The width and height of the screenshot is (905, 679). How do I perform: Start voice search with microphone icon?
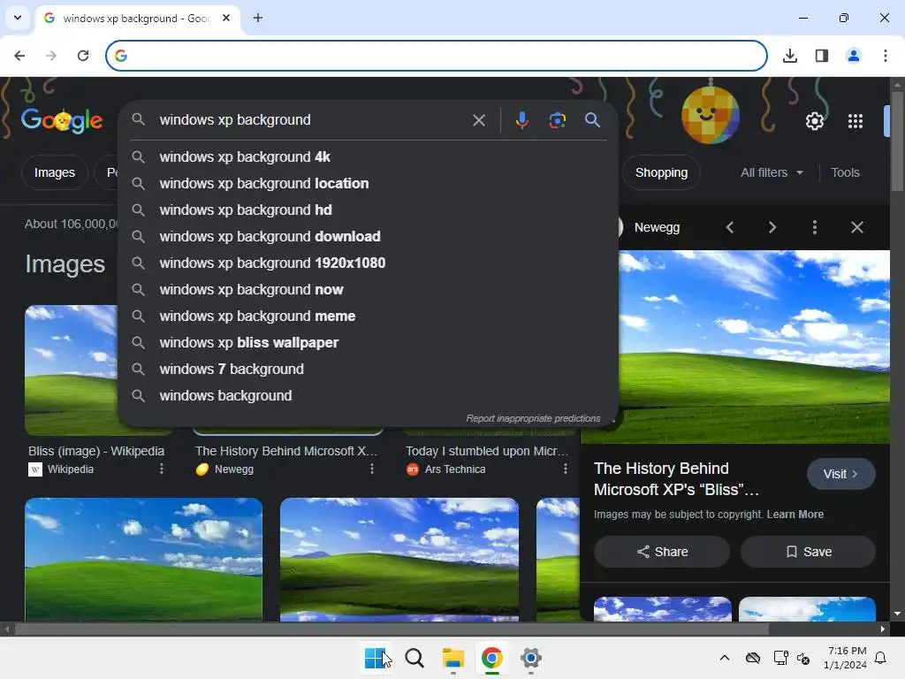click(522, 120)
